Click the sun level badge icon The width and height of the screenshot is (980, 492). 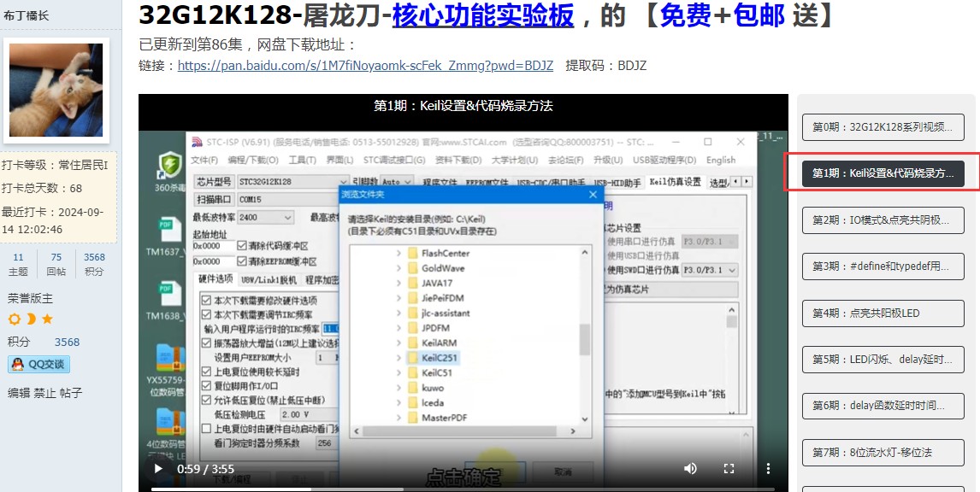click(x=14, y=319)
